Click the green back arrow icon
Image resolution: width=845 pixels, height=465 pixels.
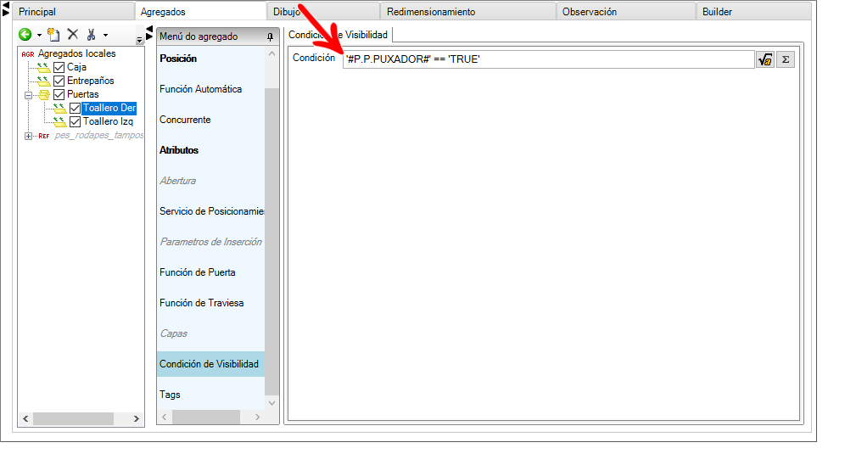click(x=25, y=35)
